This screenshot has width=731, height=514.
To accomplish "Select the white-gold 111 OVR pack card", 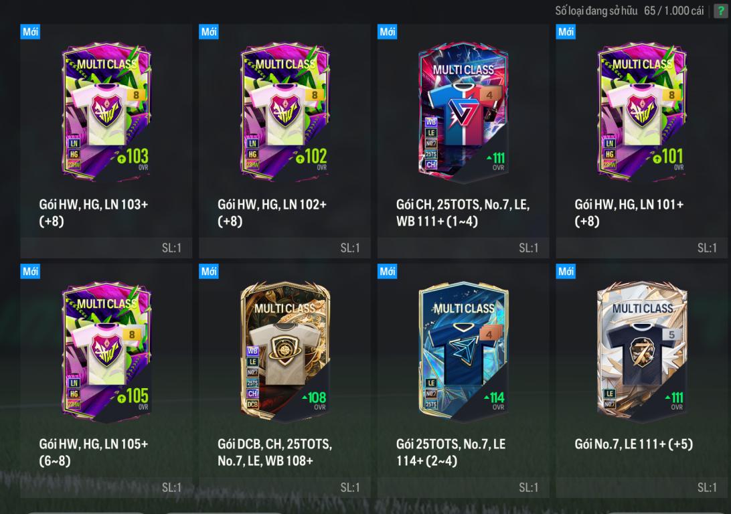I will [x=642, y=351].
